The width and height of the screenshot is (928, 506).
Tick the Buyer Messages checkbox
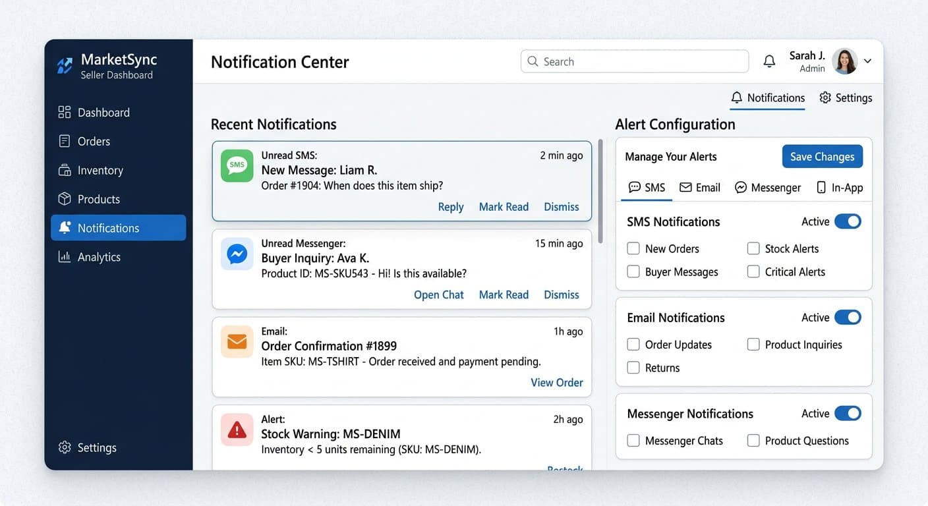point(633,271)
